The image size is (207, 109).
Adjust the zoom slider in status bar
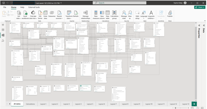[x=175, y=108]
